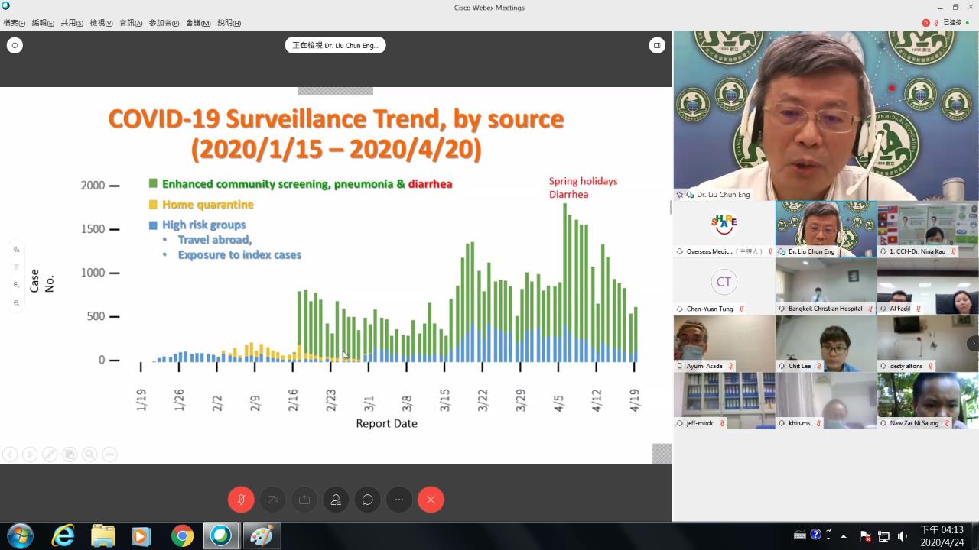Screen dimensions: 979x550
Task: Click the Chen-Yuan Tung participant tile
Action: click(x=724, y=286)
